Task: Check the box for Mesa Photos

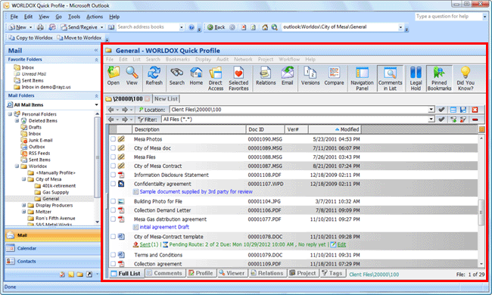Action: 113,139
